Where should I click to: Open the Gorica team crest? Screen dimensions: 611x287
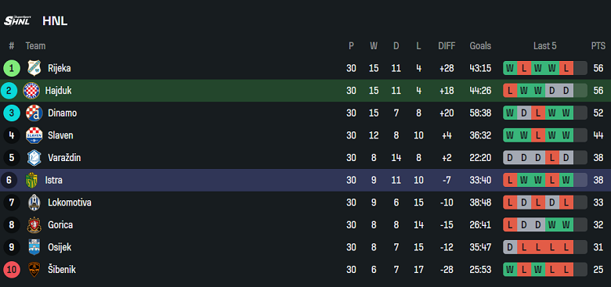tap(34, 225)
